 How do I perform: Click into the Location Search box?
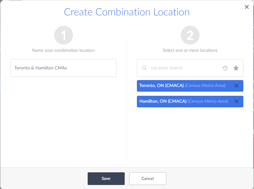point(182,68)
